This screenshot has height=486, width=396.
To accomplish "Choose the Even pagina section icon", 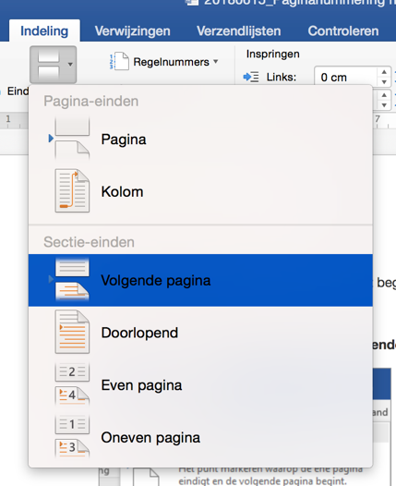I will click(72, 384).
